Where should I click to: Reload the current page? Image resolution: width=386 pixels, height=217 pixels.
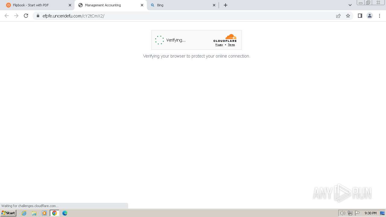coord(26,16)
